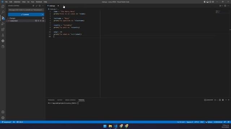This screenshot has width=231, height=129.
Task: Click the view-as-tree icon in Source Control header
Action: pos(34,6)
